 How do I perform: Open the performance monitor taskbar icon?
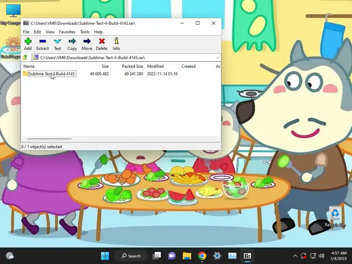coord(232,256)
